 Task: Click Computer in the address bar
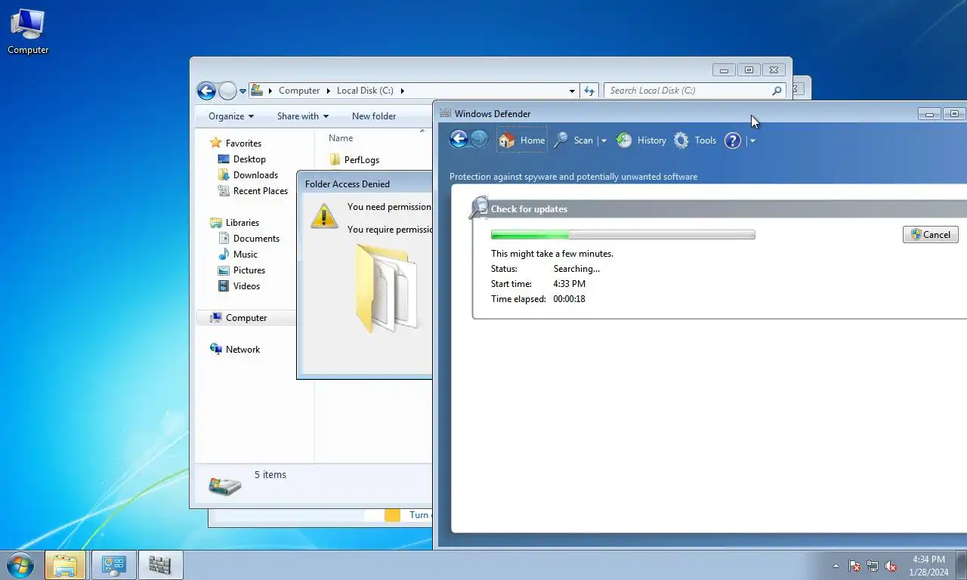coord(299,91)
